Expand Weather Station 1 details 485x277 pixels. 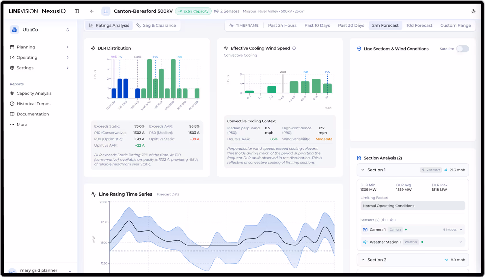[461, 242]
